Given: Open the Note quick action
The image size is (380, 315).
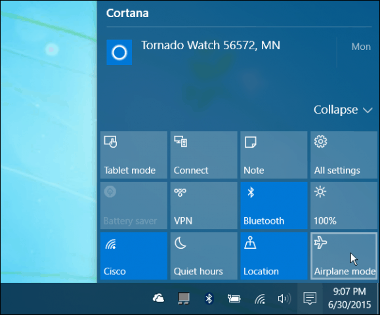Looking at the screenshot, I should click(x=274, y=155).
